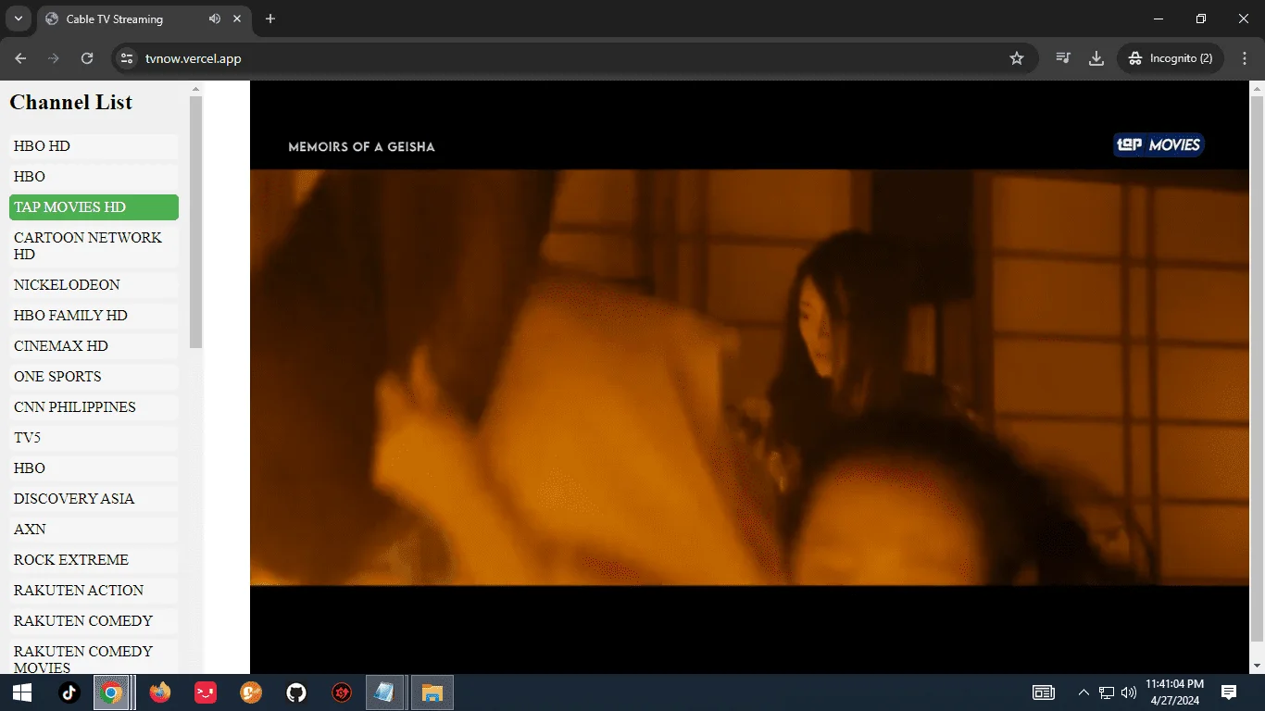Screen dimensions: 1265x711
Task: Bookmark this page with the star icon
Action: pyautogui.click(x=1017, y=58)
